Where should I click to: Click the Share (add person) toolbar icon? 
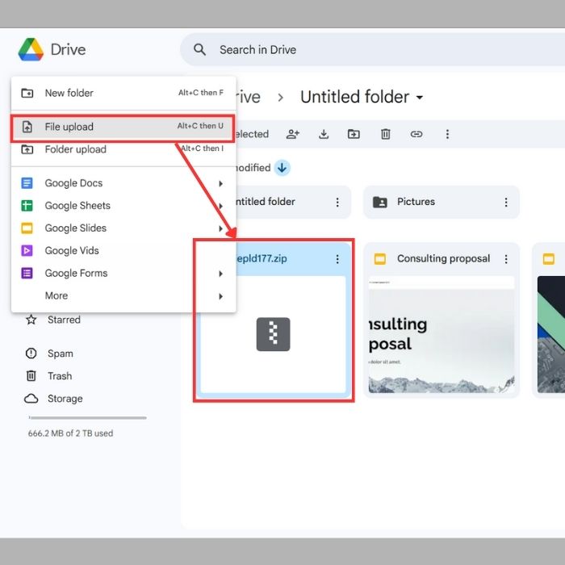pos(292,134)
